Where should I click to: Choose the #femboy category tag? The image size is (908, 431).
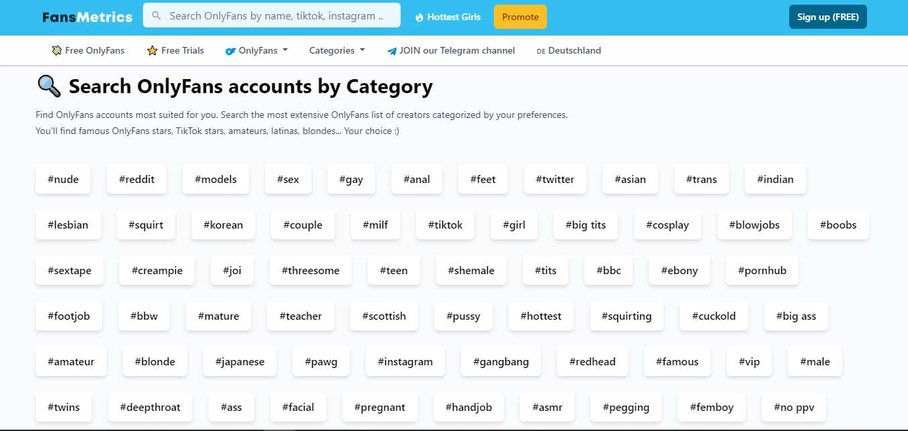712,407
